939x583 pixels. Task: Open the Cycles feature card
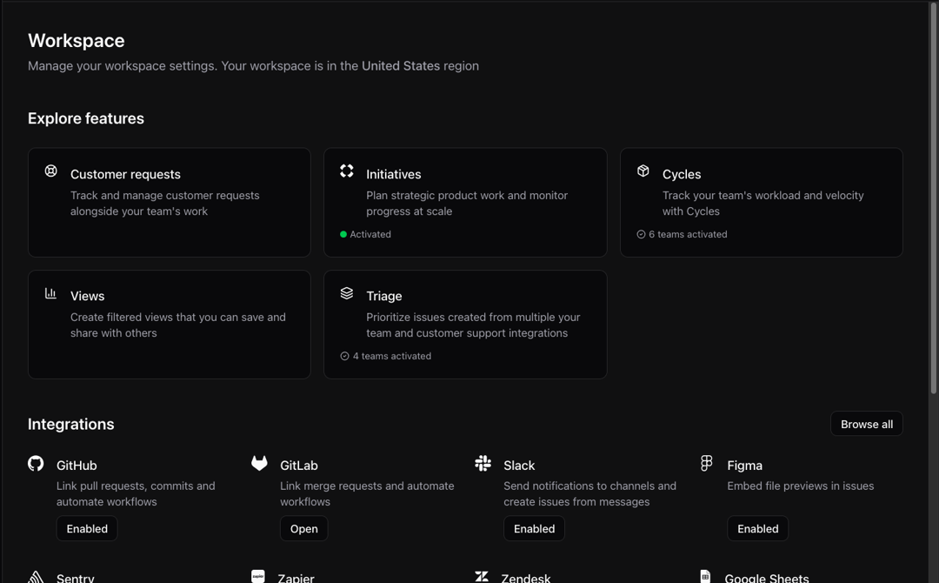761,203
